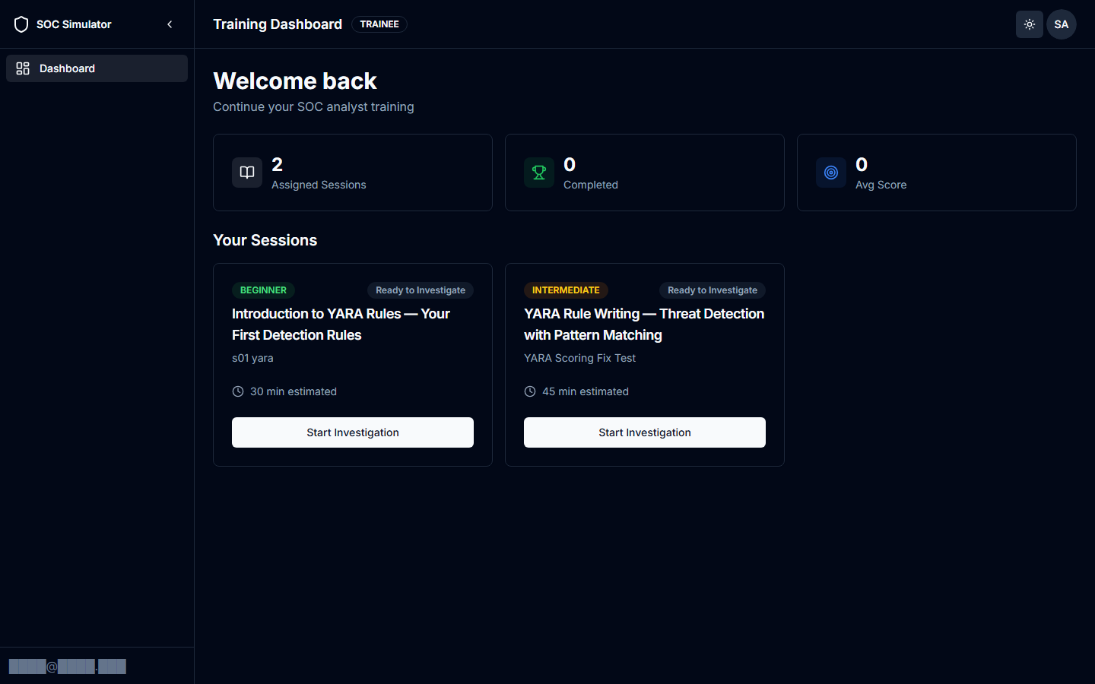Click the Training Dashboard title
This screenshot has width=1095, height=684.
tap(277, 24)
